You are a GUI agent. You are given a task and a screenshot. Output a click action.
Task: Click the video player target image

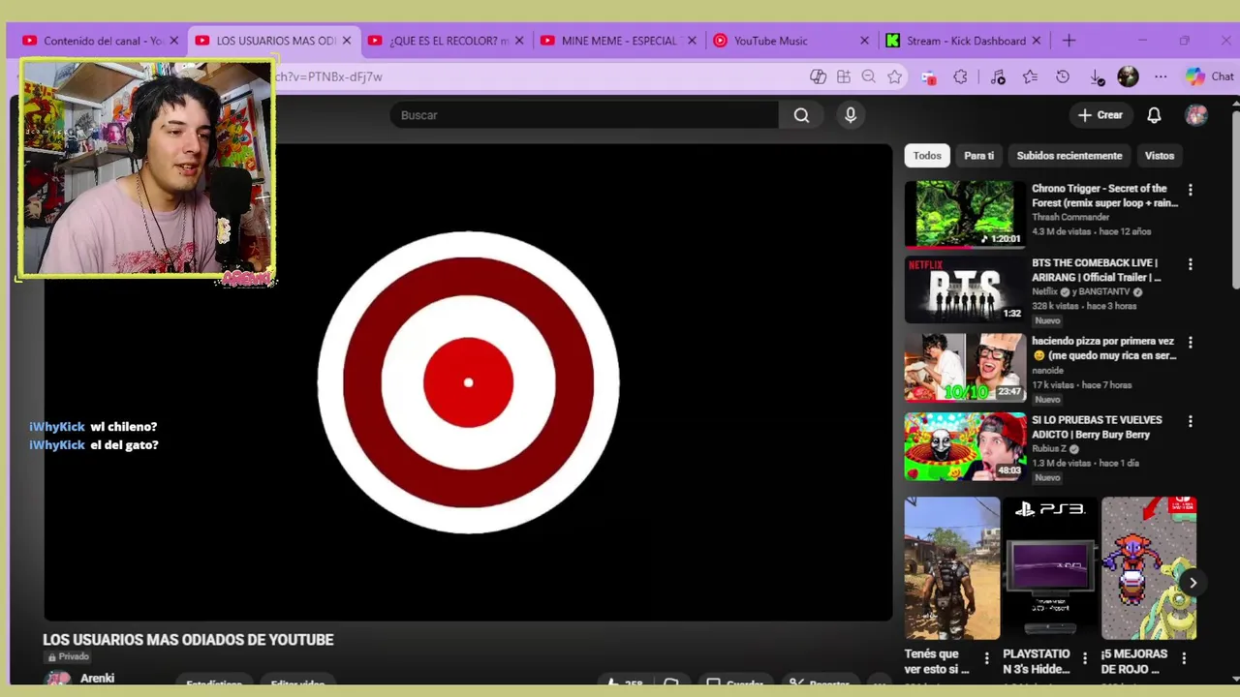(x=468, y=381)
